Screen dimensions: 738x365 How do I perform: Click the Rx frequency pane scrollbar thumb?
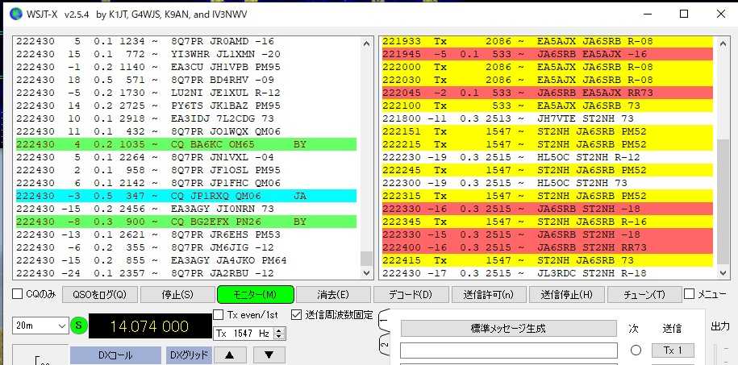[x=723, y=201]
